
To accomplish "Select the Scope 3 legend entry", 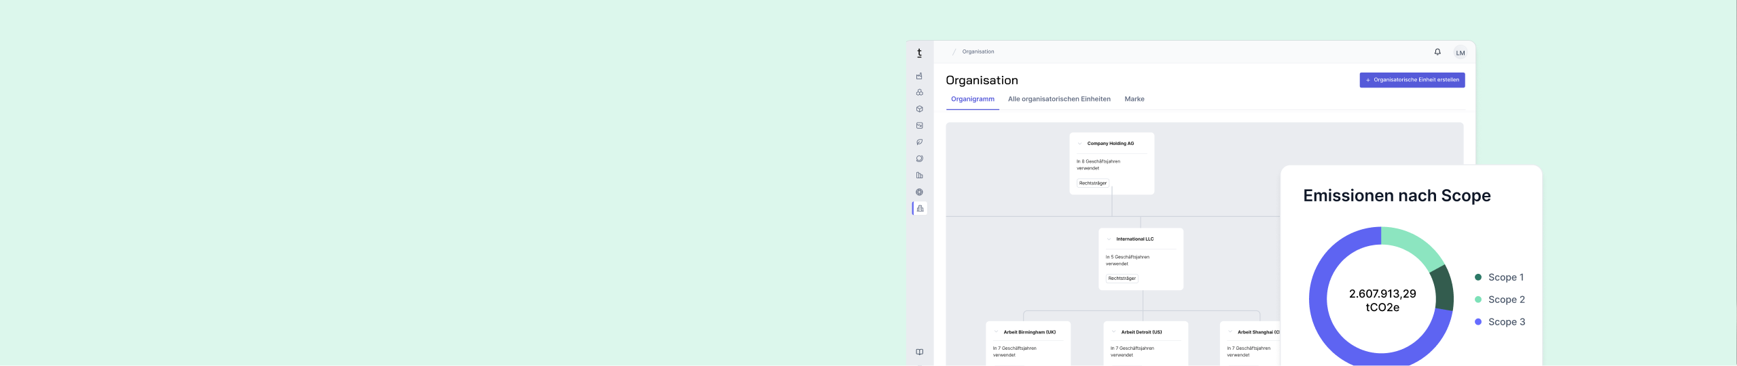I will (1500, 322).
